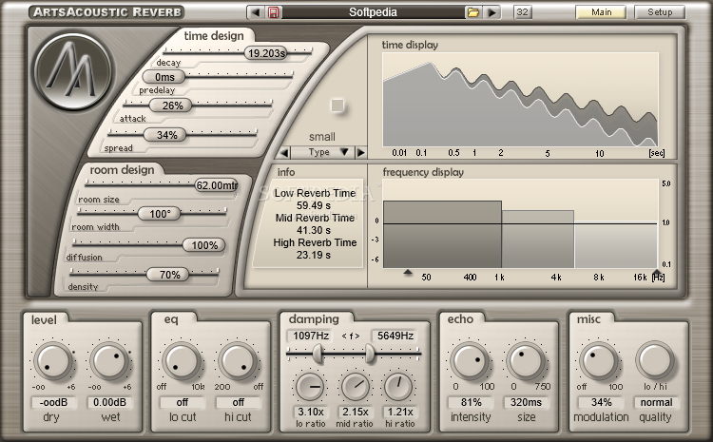
Task: Click the 5649Hz damping frequency field
Action: pyautogui.click(x=395, y=336)
